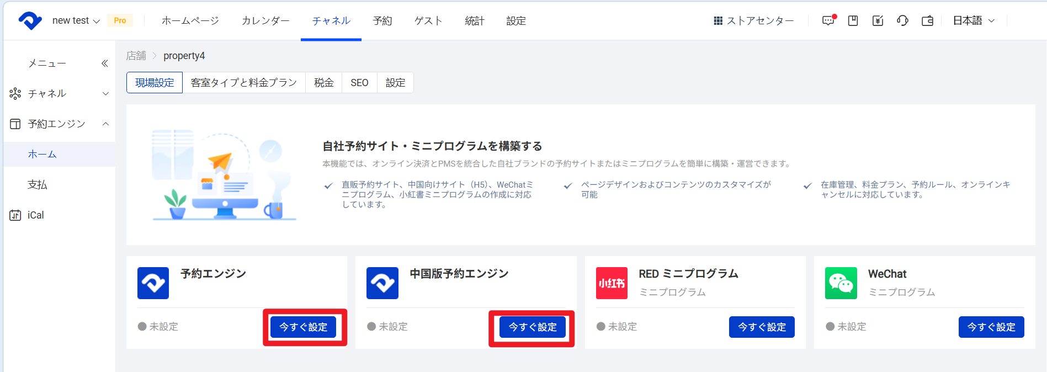
Task: Collapse the 予約エンジン sidebar section
Action: 59,124
